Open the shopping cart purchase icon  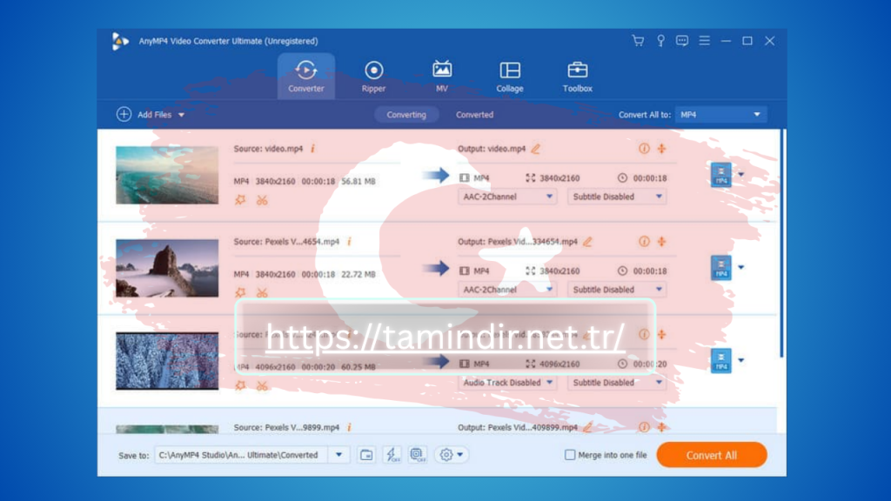[x=638, y=41]
